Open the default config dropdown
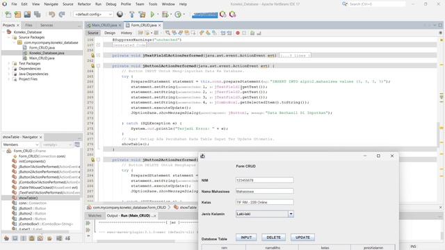Screen dimensions: 445x250 (x=93, y=14)
